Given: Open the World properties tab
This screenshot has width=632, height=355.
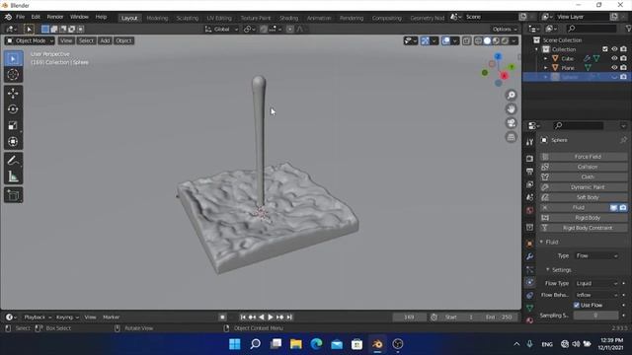Looking at the screenshot, I should (529, 210).
